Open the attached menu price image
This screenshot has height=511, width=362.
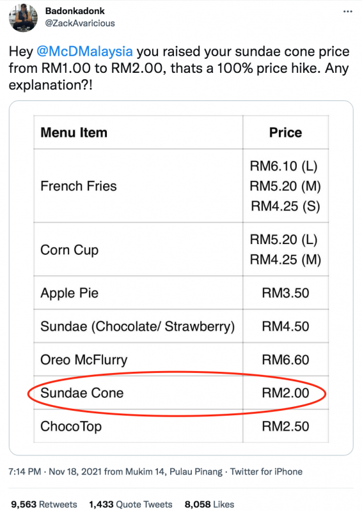181,278
